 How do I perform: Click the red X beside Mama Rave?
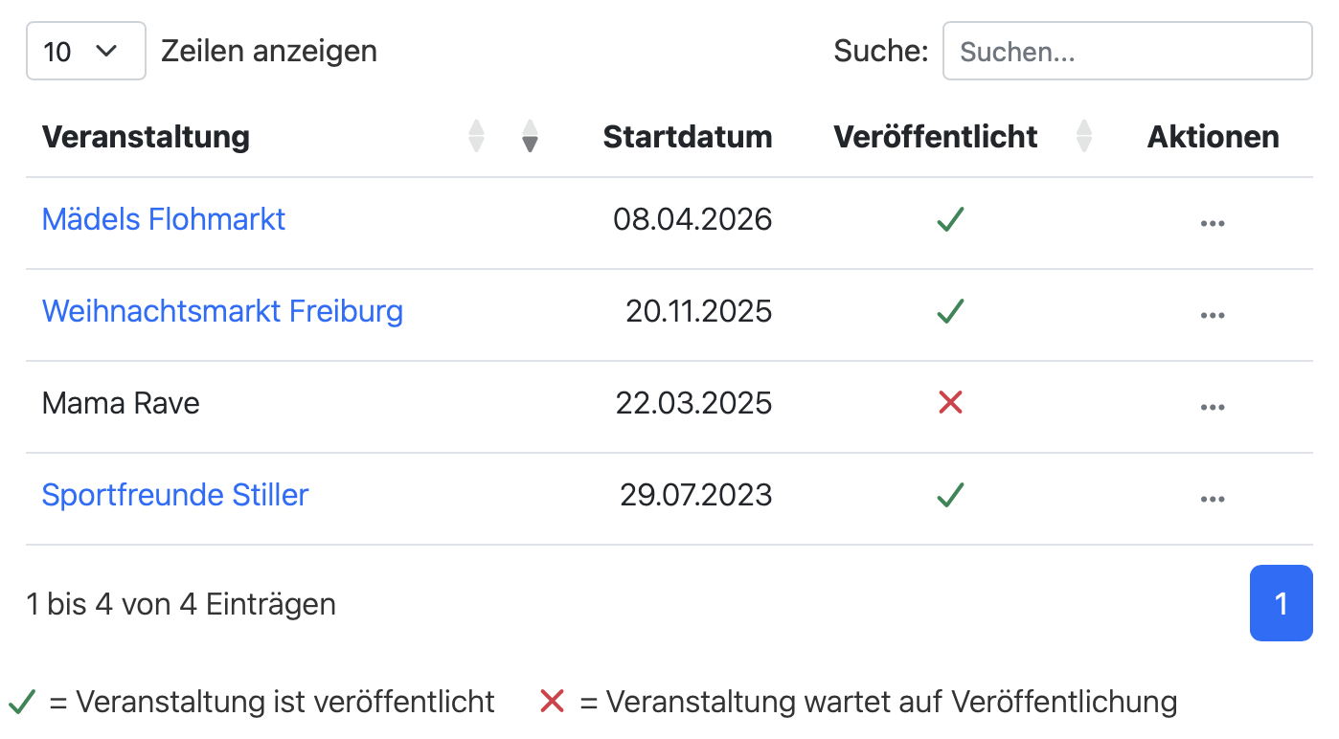[950, 403]
